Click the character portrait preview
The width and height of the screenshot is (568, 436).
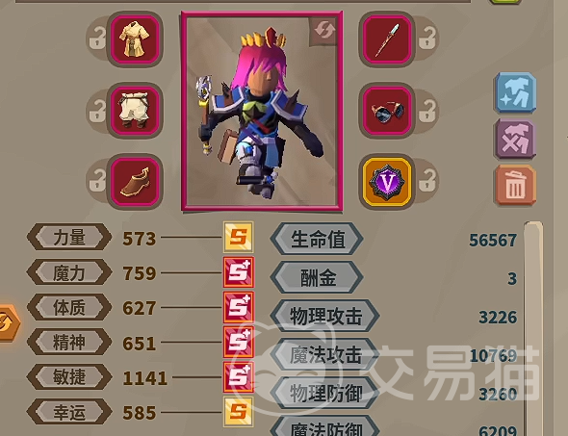tap(262, 111)
